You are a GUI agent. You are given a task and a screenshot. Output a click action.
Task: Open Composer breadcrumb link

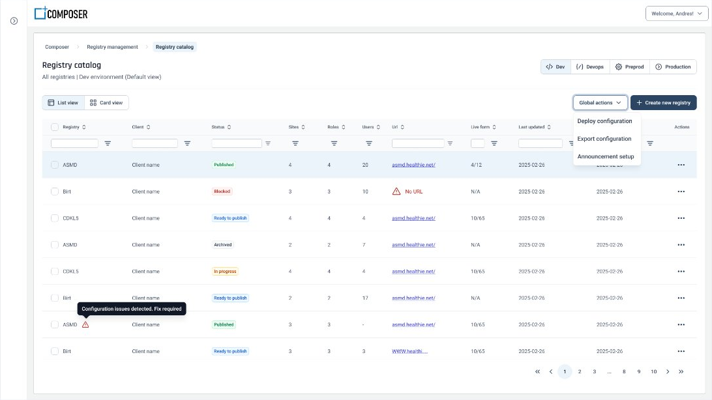[57, 47]
